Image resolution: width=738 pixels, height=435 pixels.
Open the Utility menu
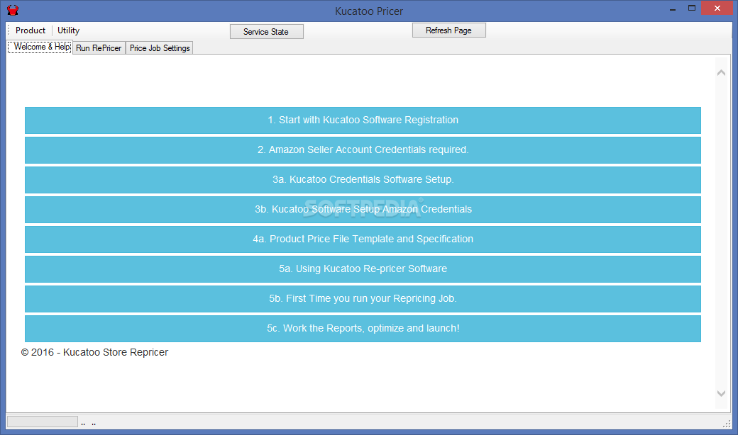tap(68, 30)
